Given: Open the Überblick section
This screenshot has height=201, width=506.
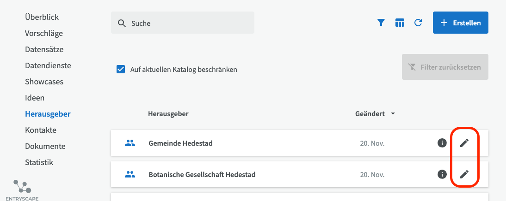Looking at the screenshot, I should [x=42, y=17].
